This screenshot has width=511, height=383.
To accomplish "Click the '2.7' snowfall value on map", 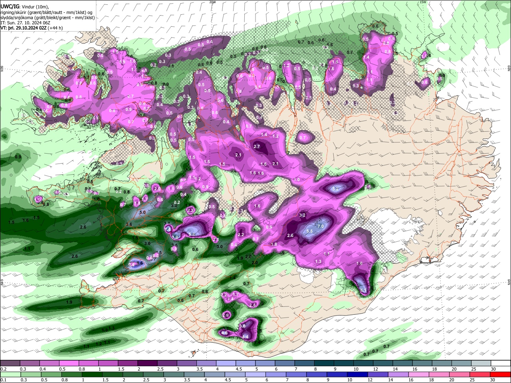I will click(x=257, y=146).
